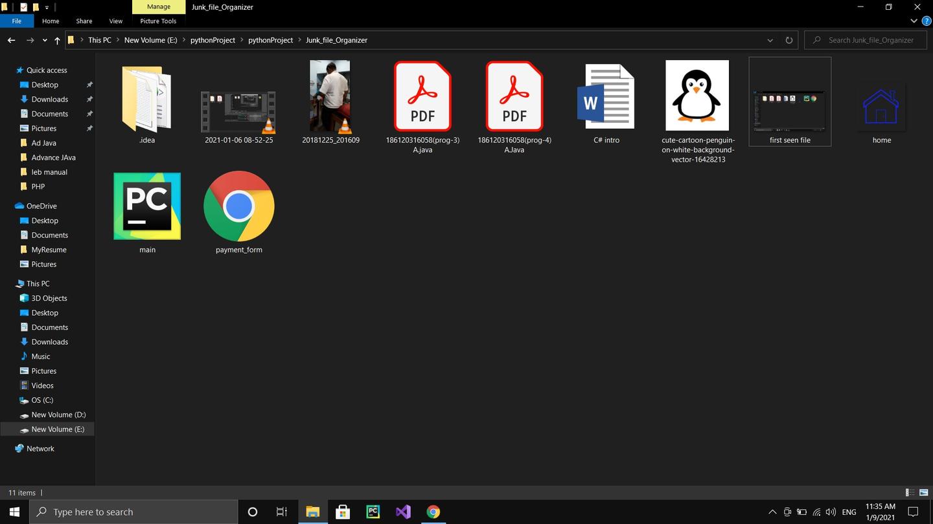Image resolution: width=933 pixels, height=524 pixels.
Task: Open the leb manual sidebar folder
Action: (49, 172)
